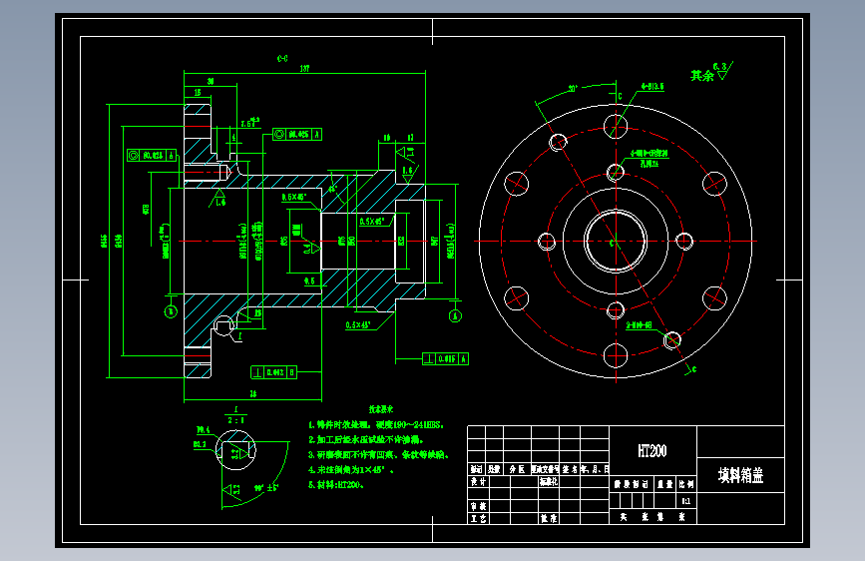Select the 7.5 toleranced groove dimension
Screen dimensions: 865x561
point(249,123)
